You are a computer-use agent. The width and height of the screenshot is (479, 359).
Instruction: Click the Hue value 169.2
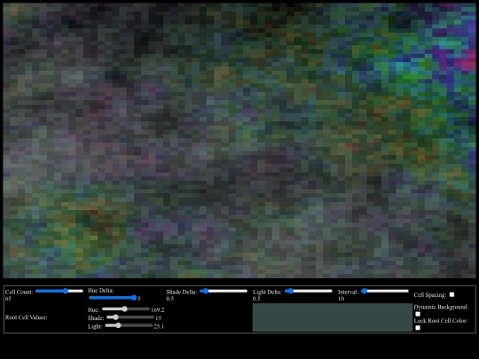click(x=158, y=309)
